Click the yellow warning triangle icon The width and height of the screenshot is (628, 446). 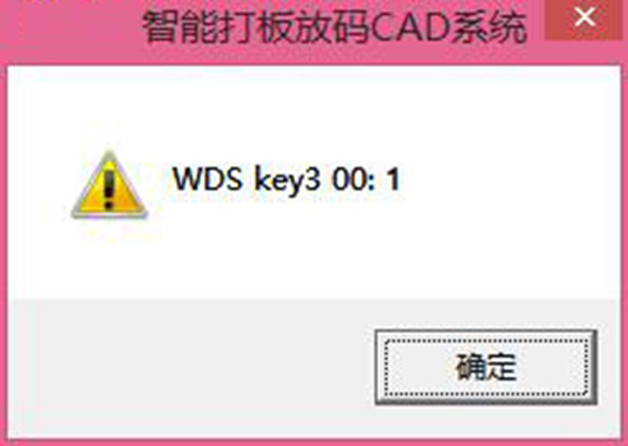pos(109,185)
